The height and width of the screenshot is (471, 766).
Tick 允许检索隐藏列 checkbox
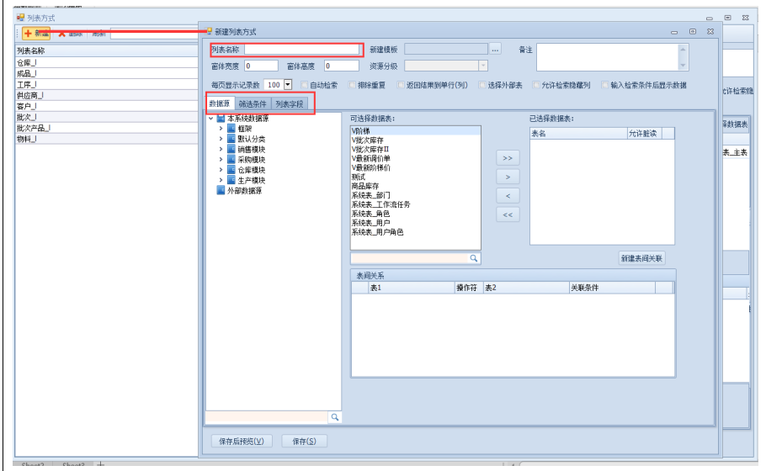coord(536,85)
